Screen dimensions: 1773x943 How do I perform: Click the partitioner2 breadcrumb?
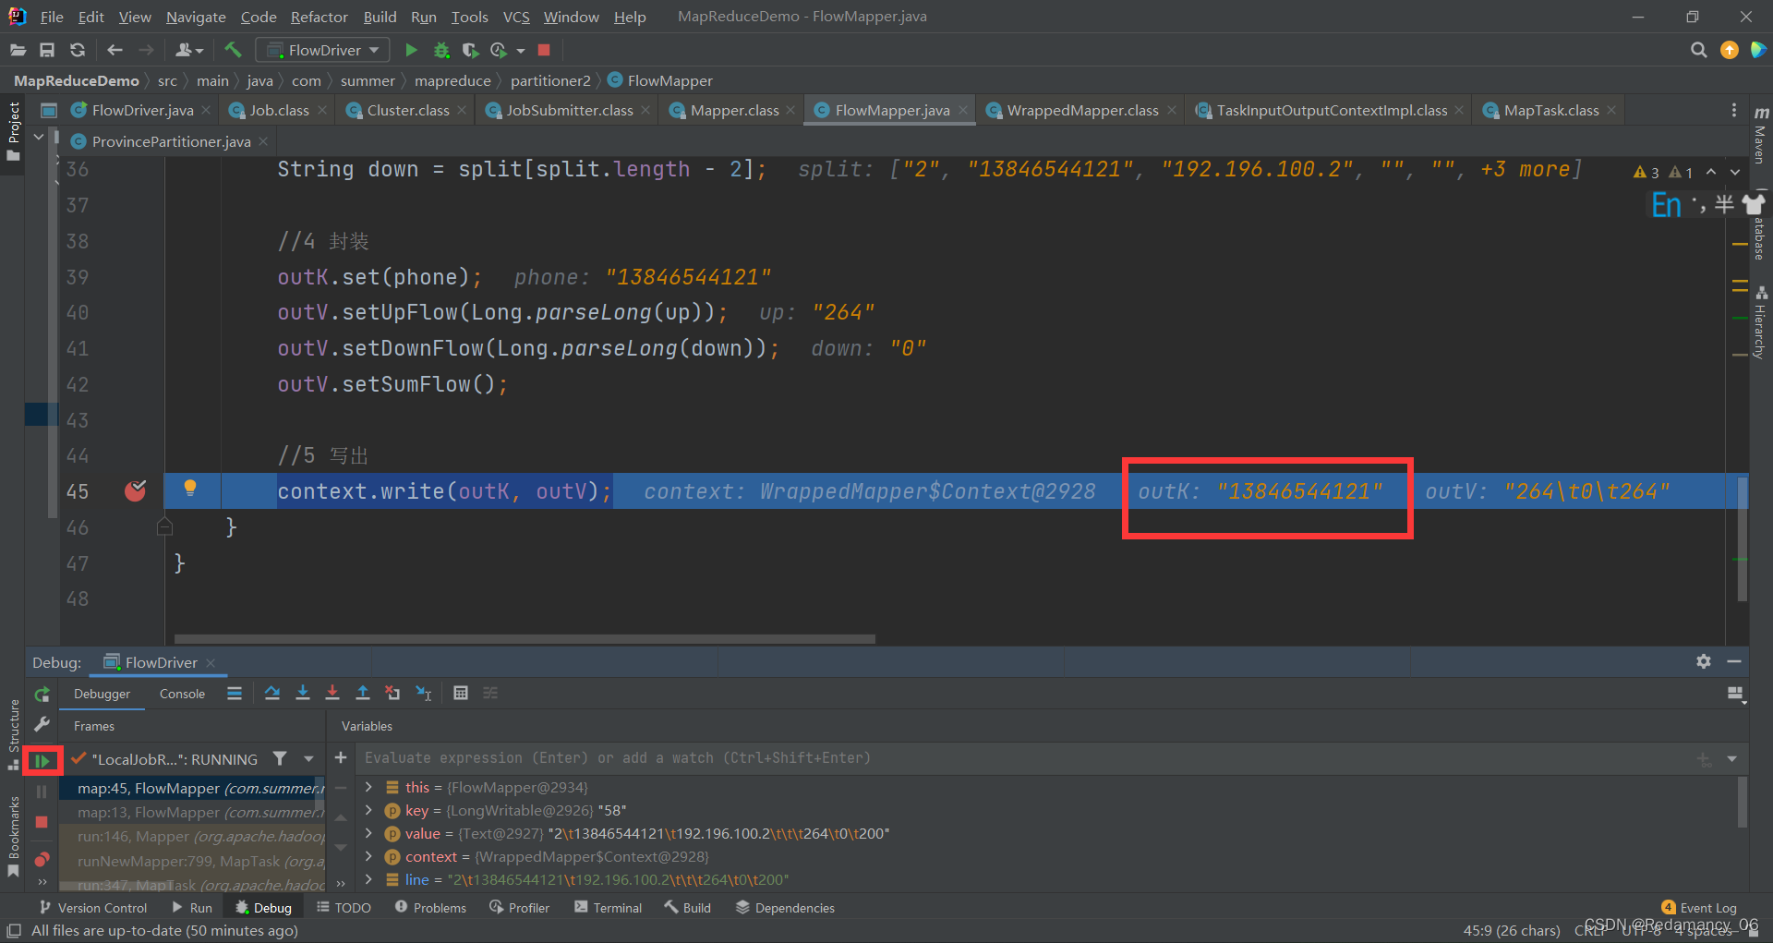(x=550, y=80)
